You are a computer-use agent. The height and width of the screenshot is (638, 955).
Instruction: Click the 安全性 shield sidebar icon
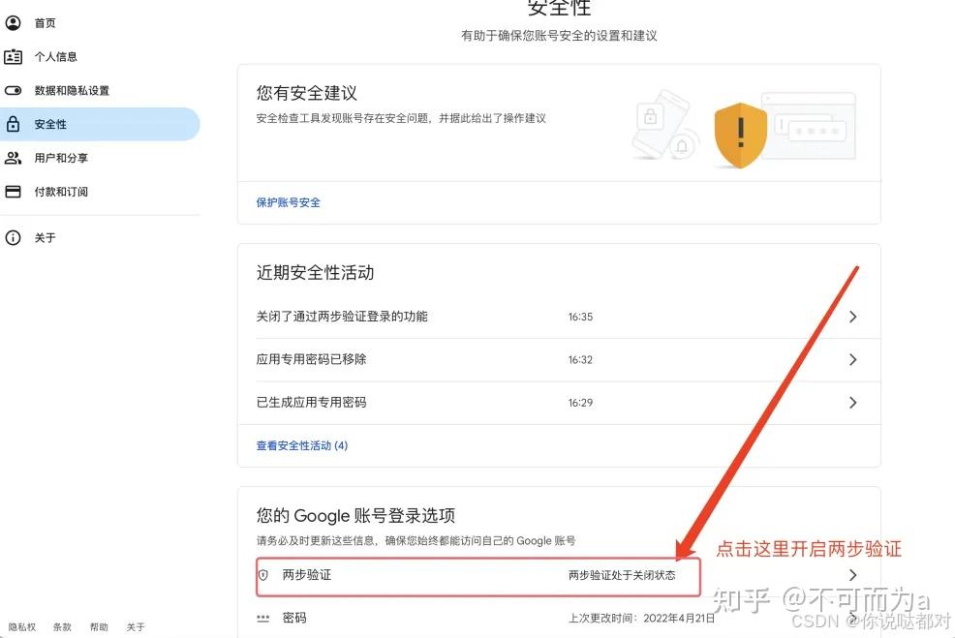click(x=13, y=124)
